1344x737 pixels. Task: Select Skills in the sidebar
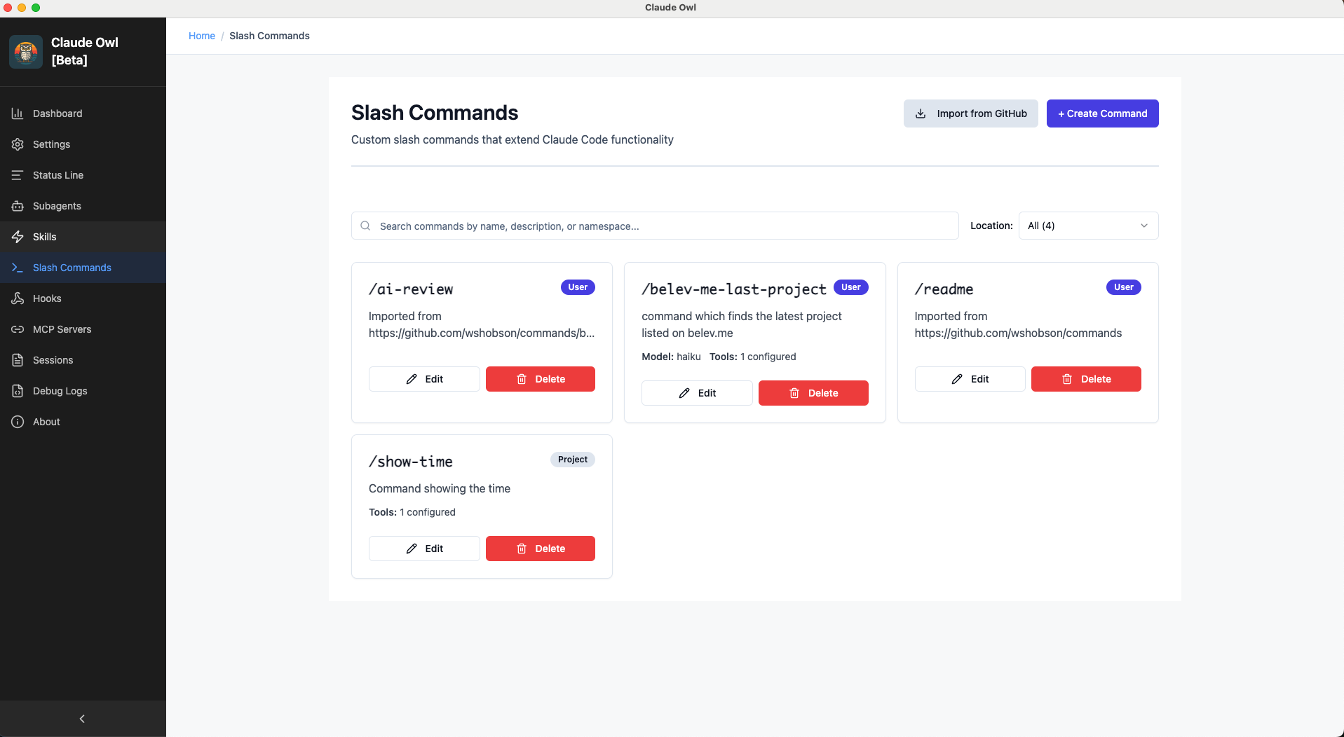[83, 237]
